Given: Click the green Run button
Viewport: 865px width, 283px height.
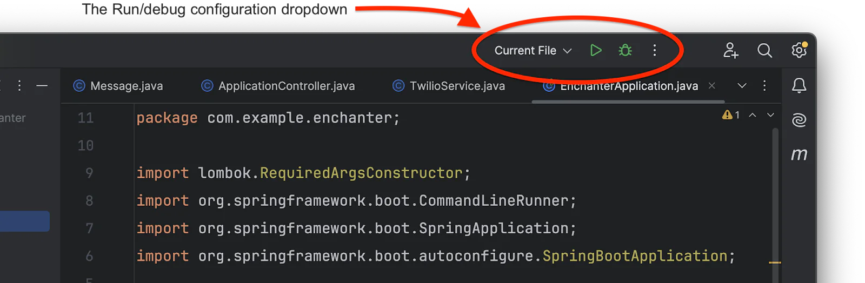Looking at the screenshot, I should pyautogui.click(x=596, y=50).
